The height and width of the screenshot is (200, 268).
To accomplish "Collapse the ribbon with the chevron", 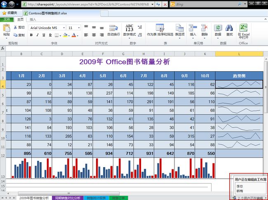I will (266, 19).
